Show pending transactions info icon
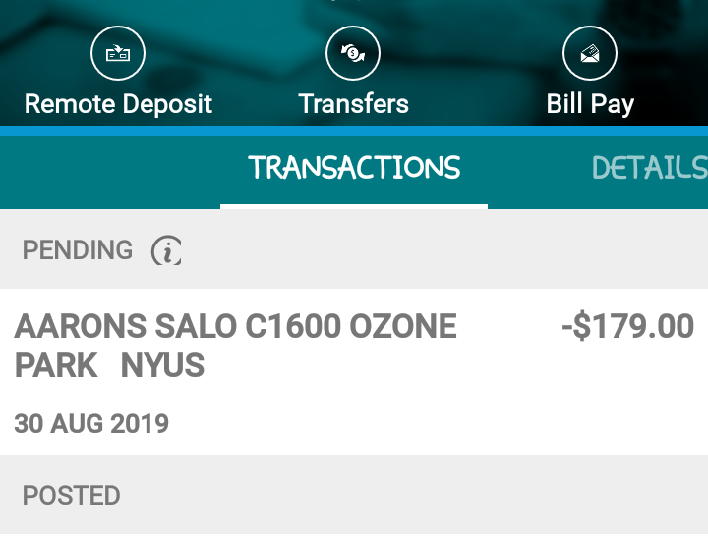 click(x=166, y=251)
